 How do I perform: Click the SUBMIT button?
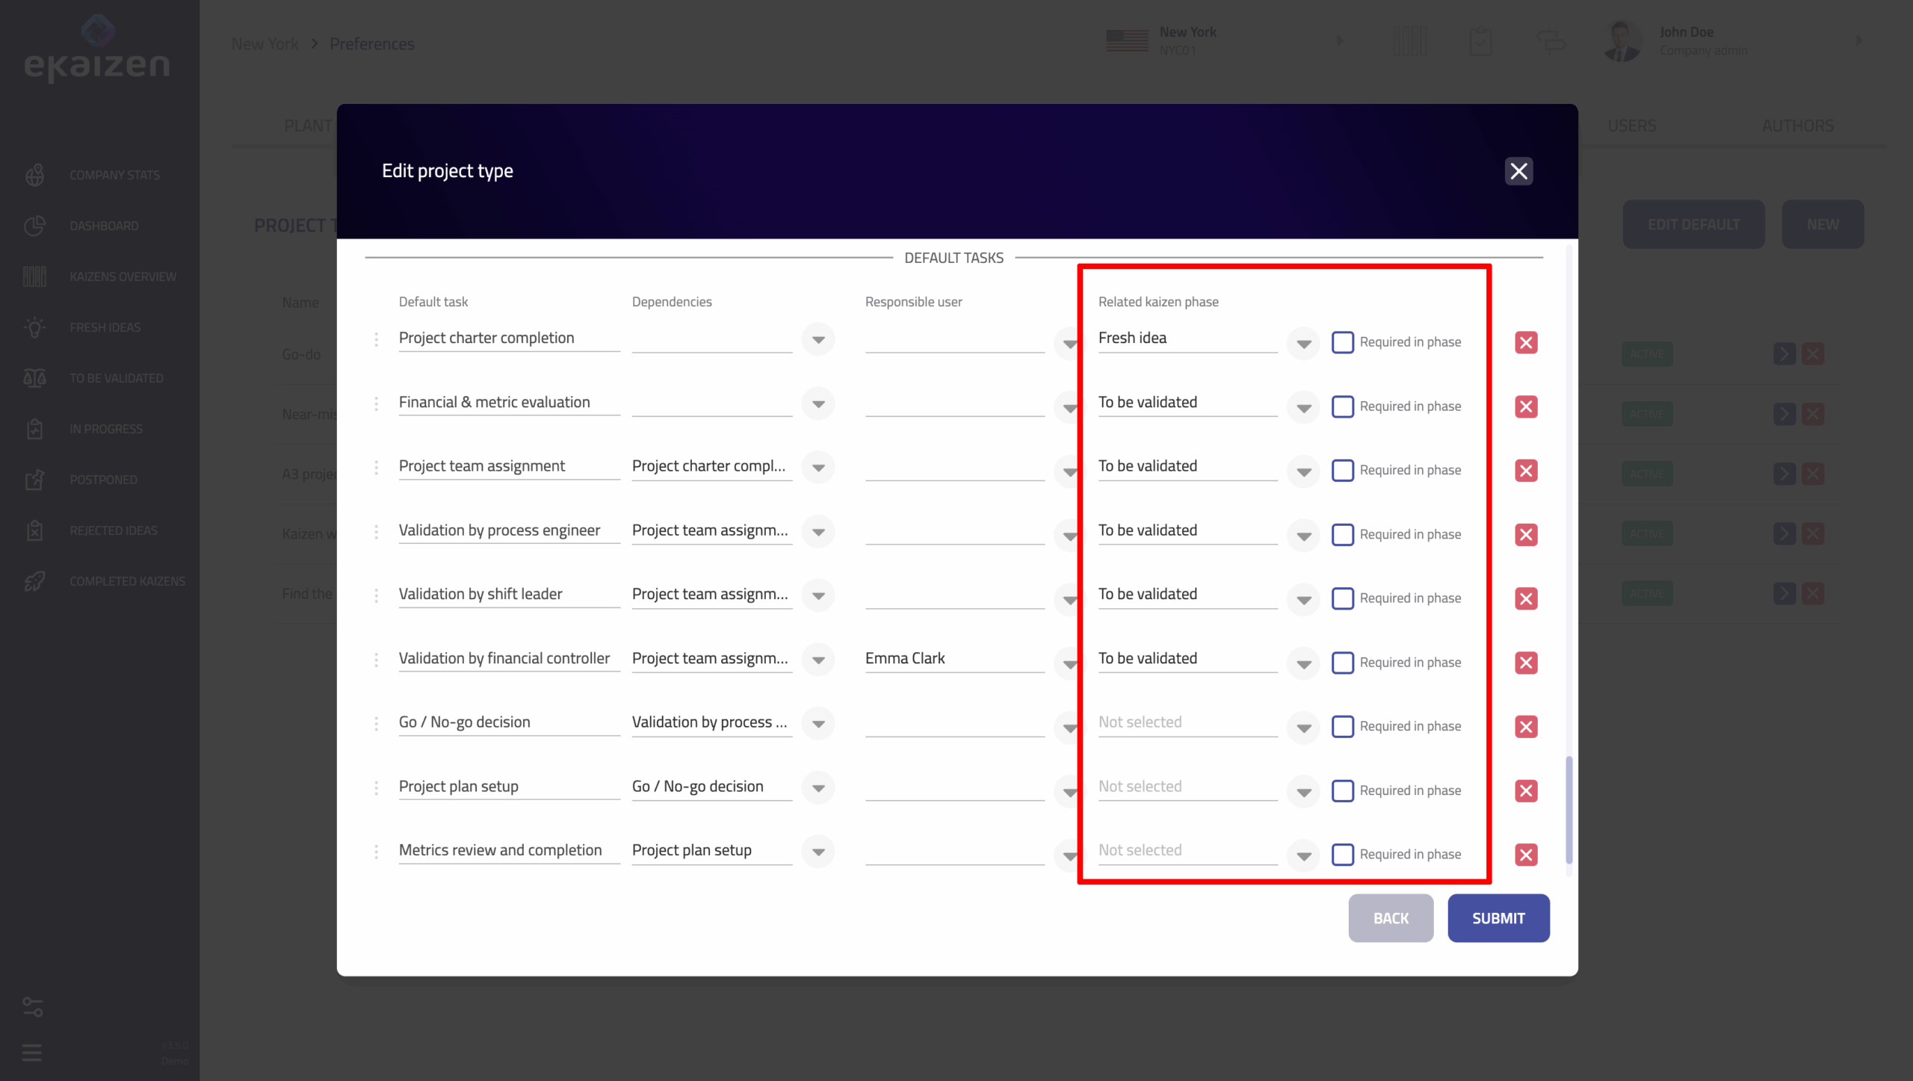tap(1498, 918)
